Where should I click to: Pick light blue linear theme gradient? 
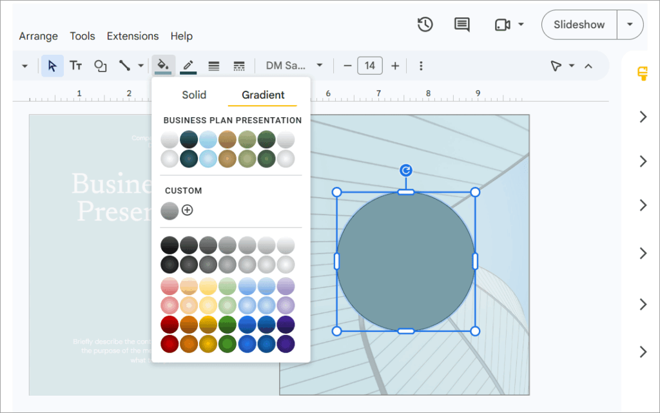pos(208,140)
